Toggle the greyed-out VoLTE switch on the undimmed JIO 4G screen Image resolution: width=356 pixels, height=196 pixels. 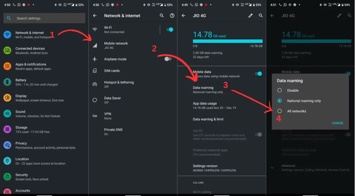pos(258,134)
